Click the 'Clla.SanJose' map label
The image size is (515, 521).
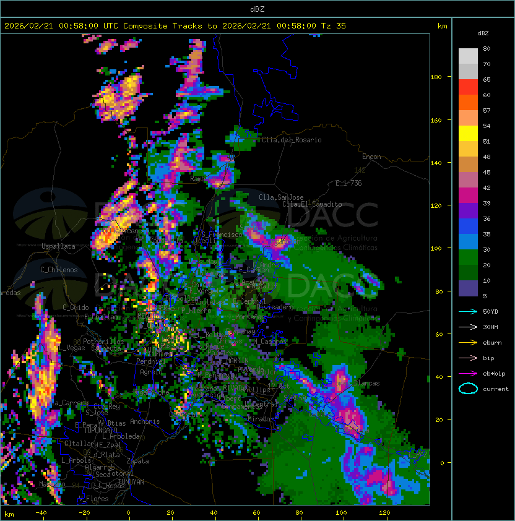pos(281,197)
